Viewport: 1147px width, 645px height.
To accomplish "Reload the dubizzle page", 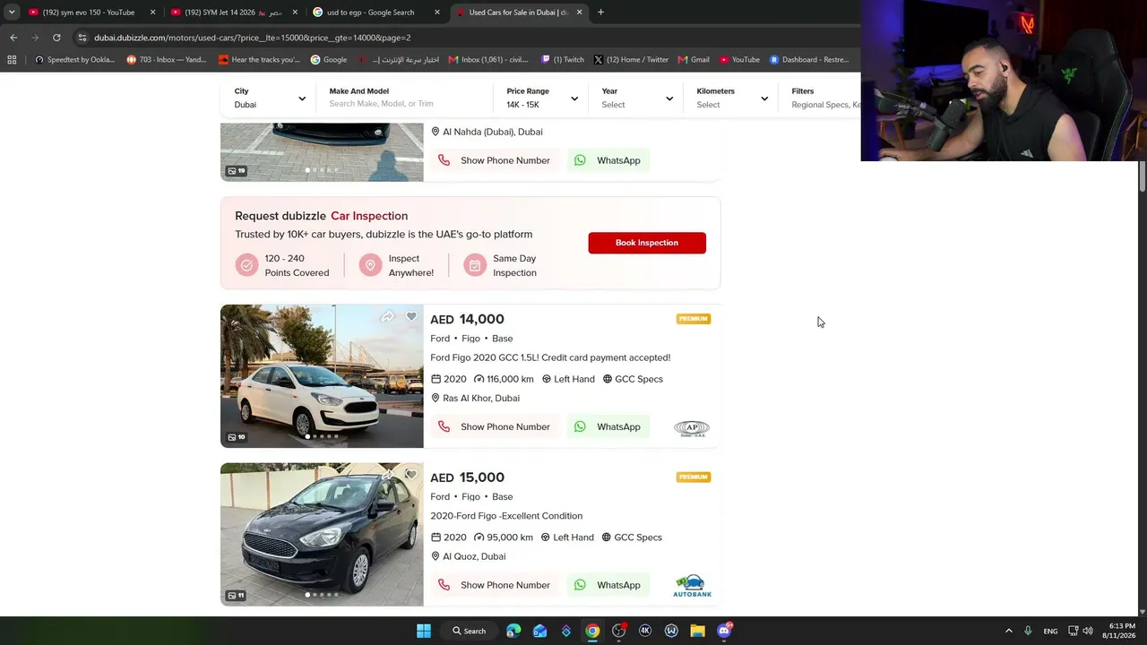I will point(56,38).
